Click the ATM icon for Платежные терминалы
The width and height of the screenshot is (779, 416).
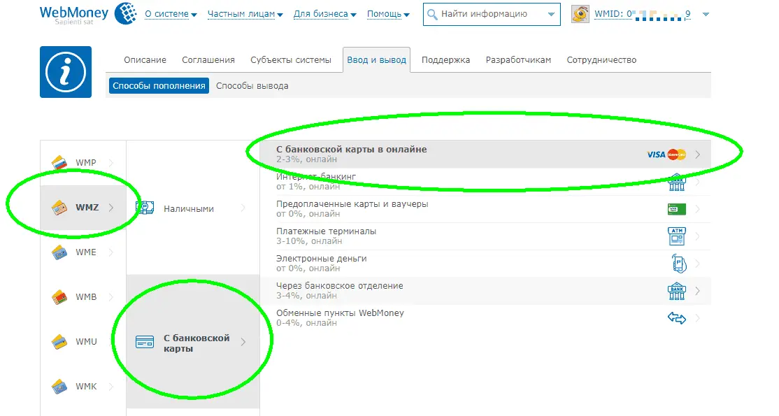point(677,236)
